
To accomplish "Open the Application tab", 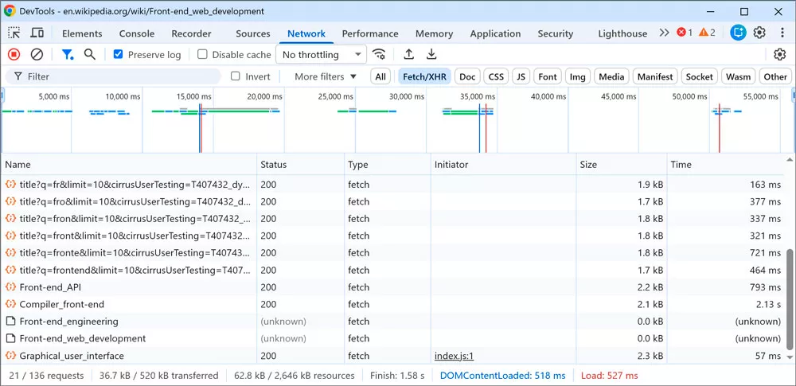I will point(495,33).
